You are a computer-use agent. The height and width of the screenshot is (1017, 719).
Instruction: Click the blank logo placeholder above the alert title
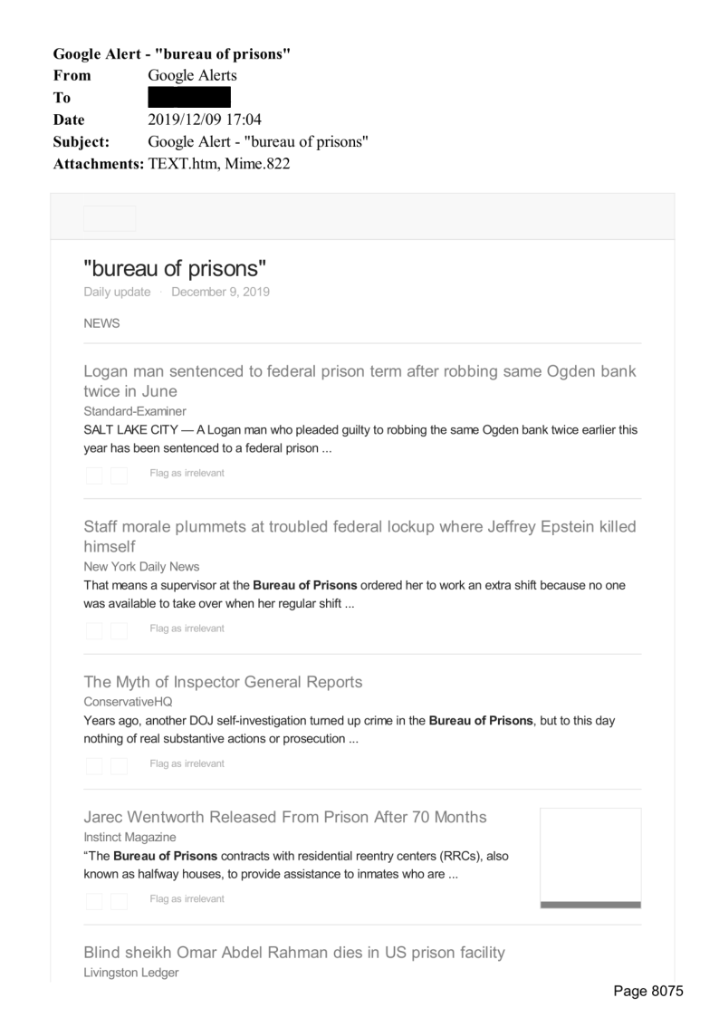[110, 218]
